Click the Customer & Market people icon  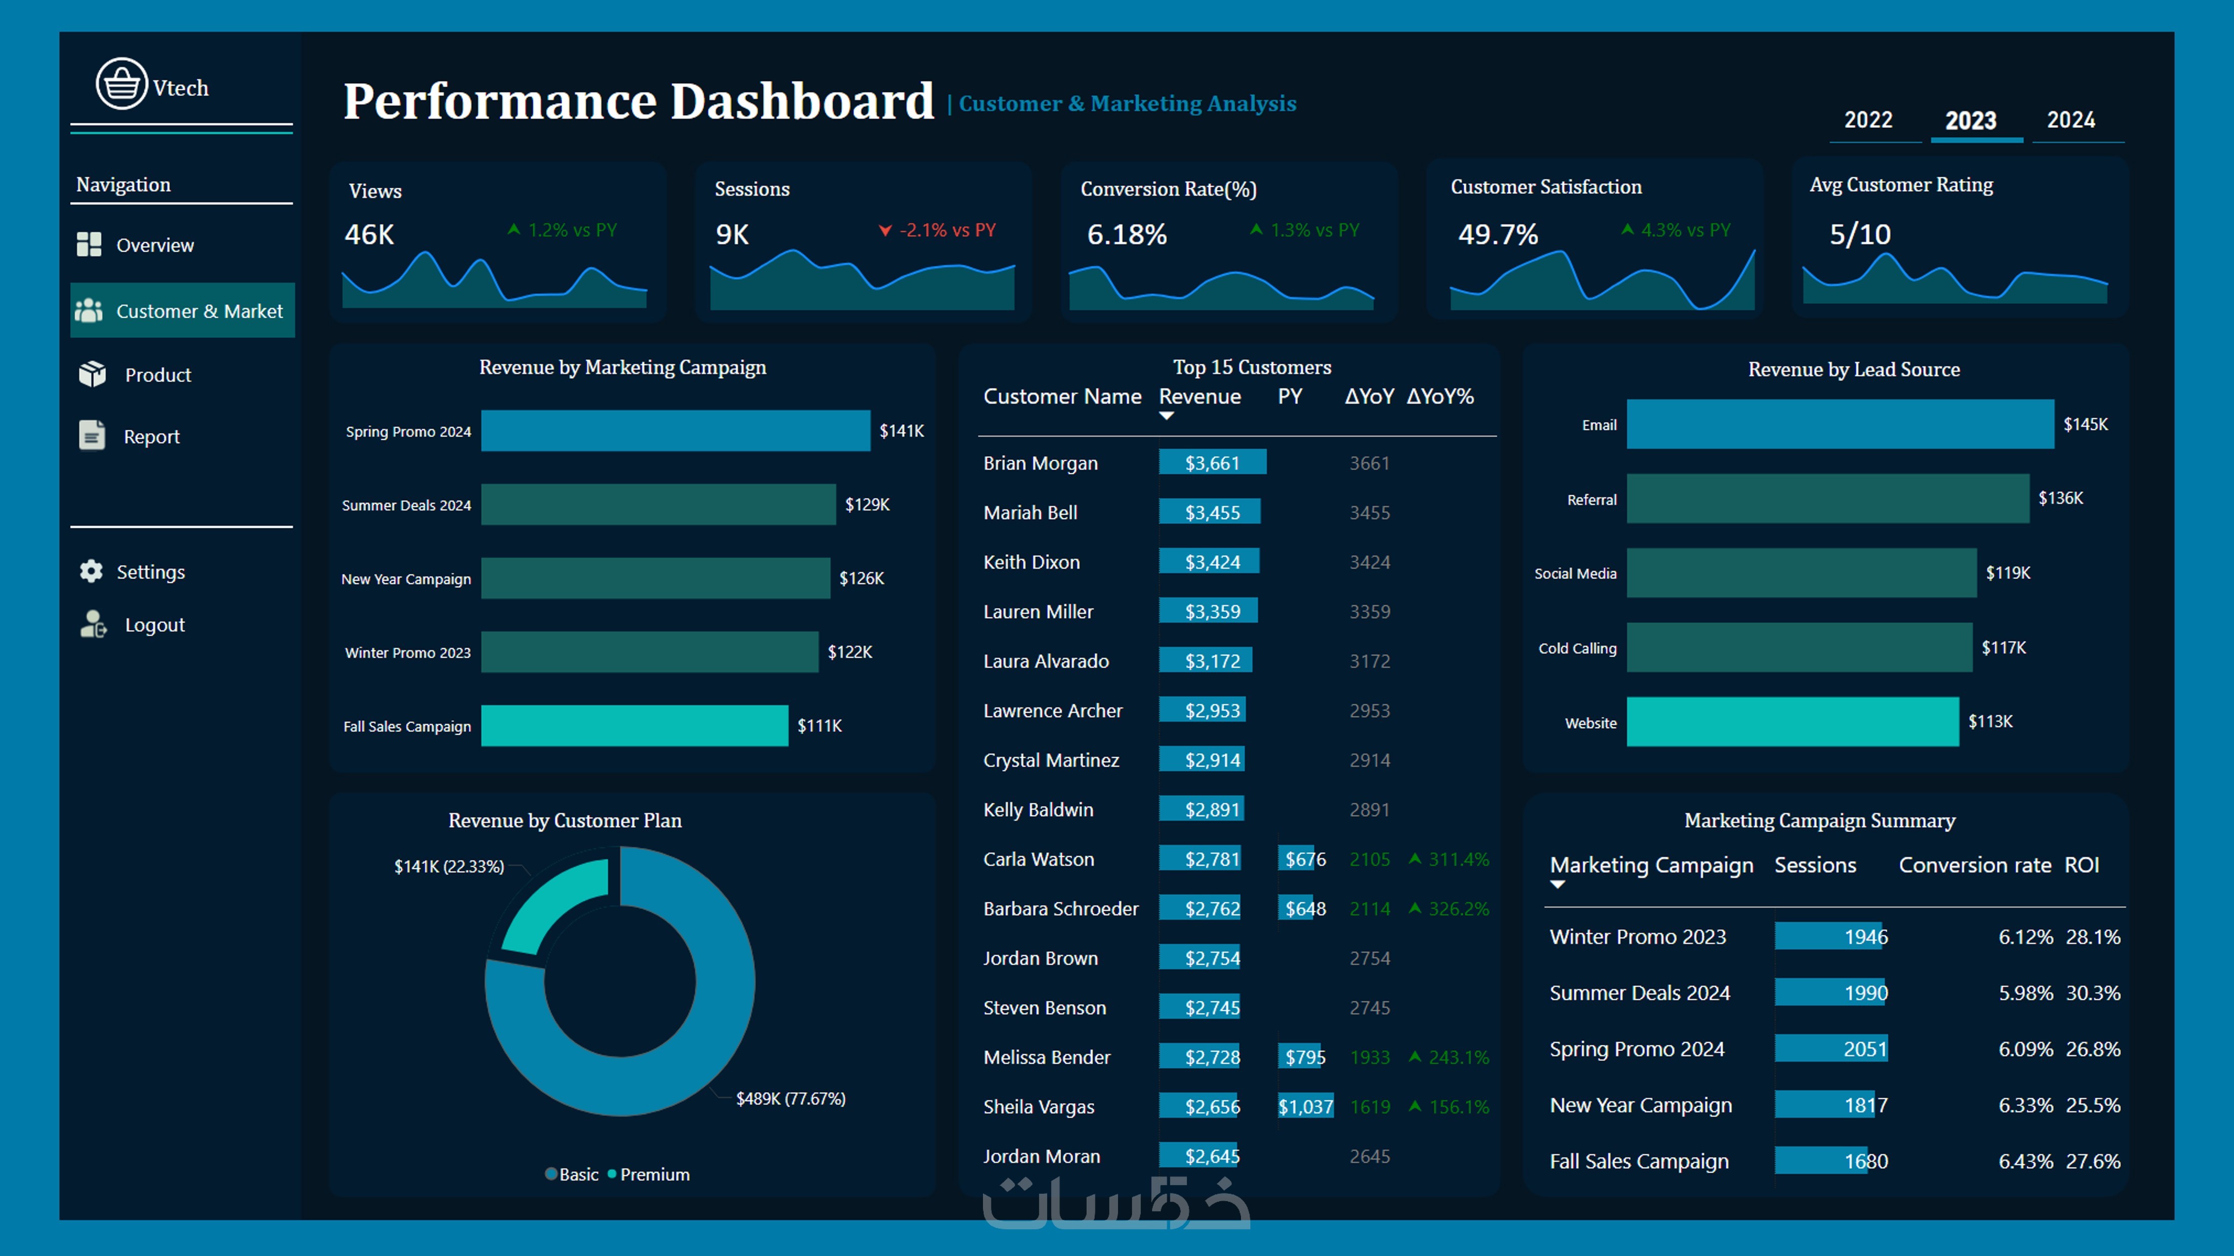pos(89,310)
